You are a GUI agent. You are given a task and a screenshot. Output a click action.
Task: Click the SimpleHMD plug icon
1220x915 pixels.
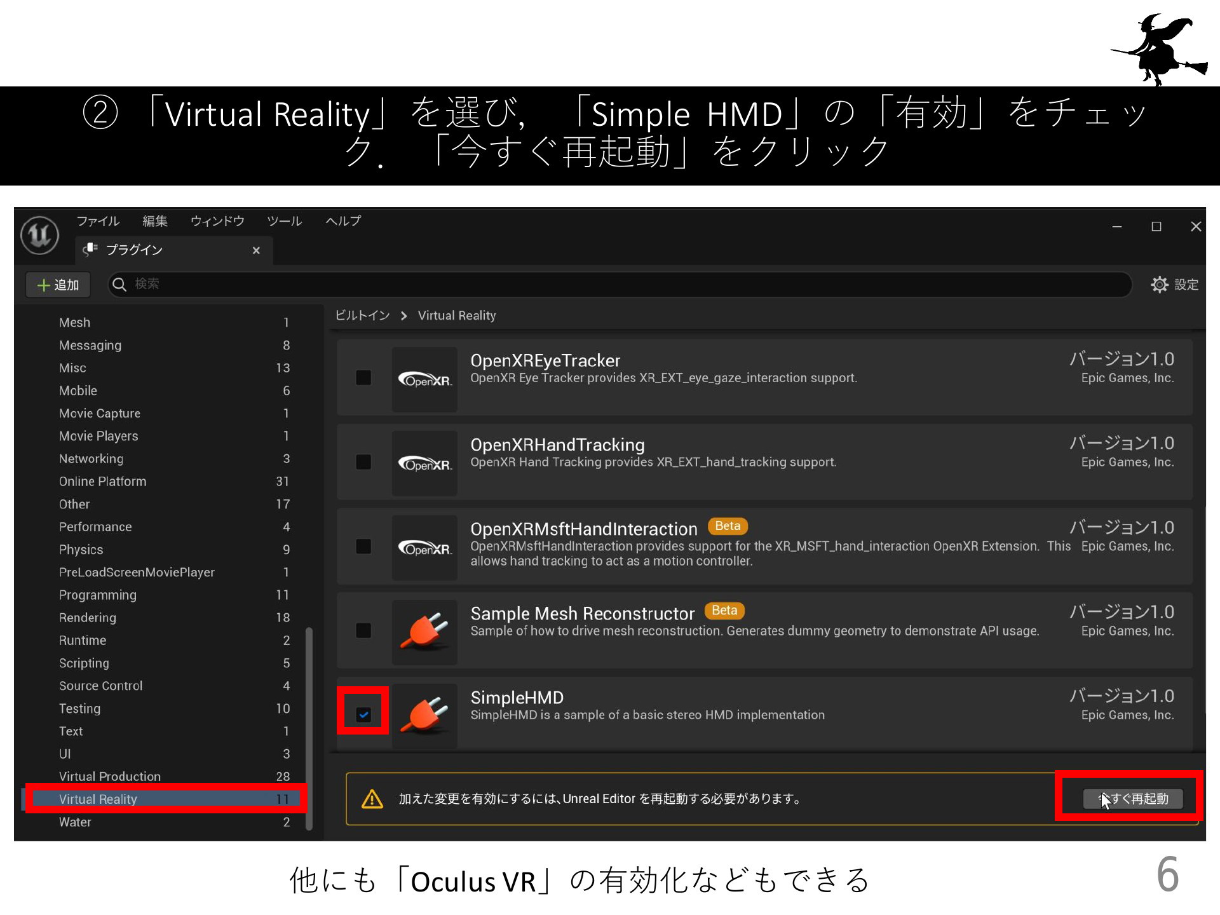coord(424,716)
